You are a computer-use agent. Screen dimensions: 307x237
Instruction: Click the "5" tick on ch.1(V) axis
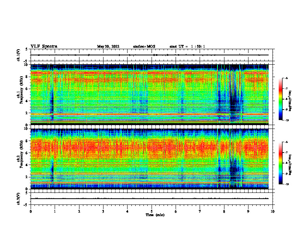point(27,49)
